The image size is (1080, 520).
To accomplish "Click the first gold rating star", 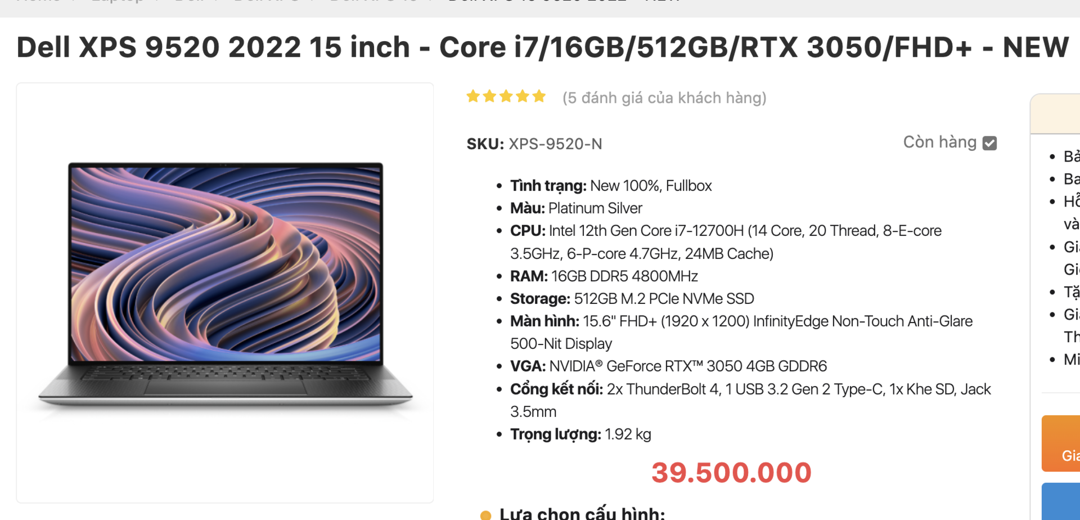I will (x=473, y=97).
